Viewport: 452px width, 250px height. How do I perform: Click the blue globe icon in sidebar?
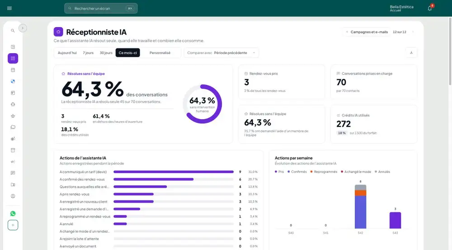[x=13, y=81]
